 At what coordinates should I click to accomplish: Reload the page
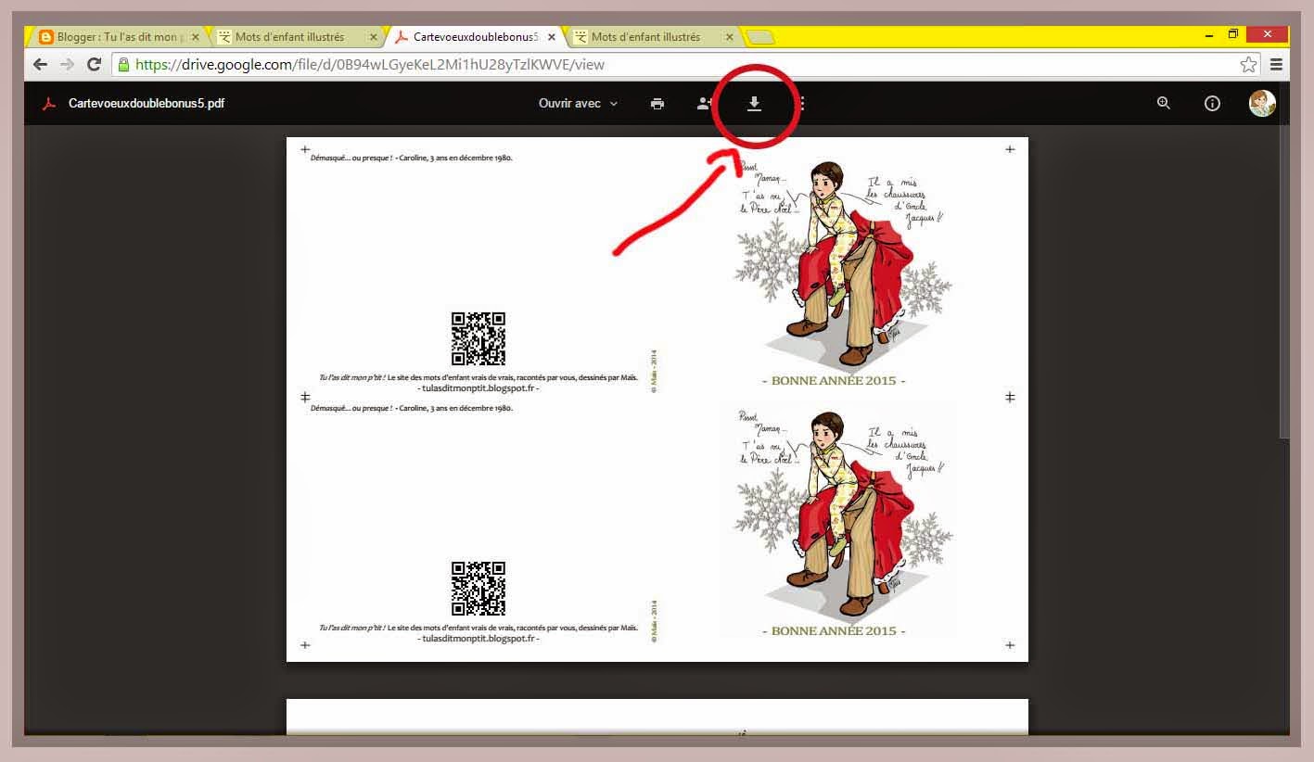(94, 64)
